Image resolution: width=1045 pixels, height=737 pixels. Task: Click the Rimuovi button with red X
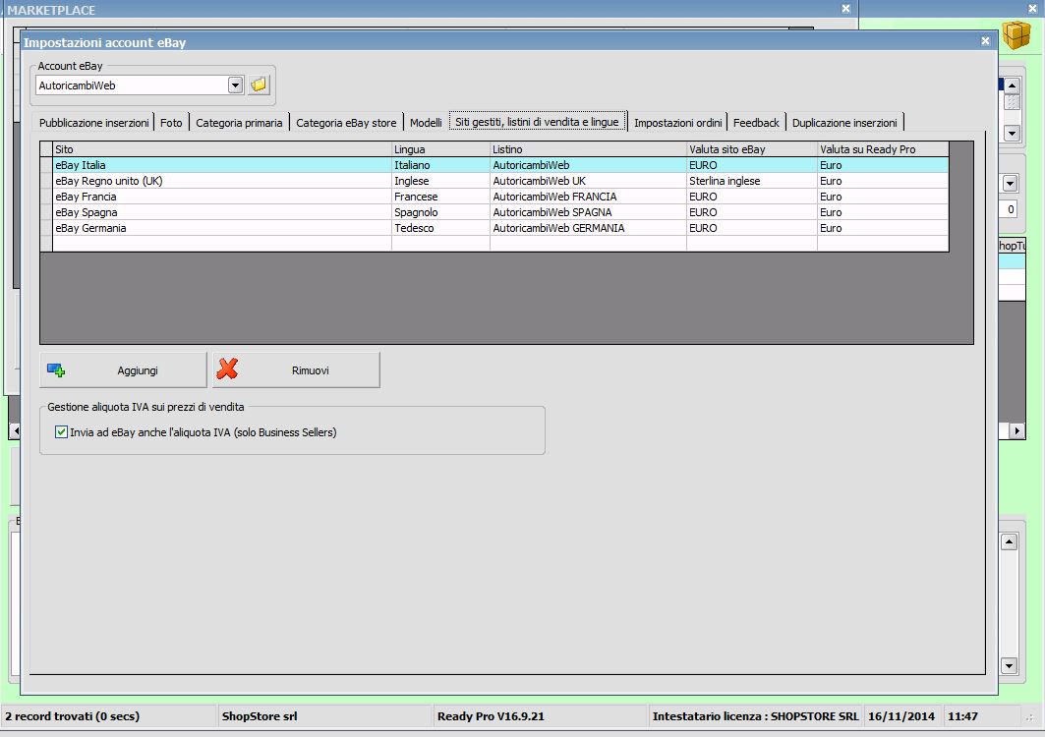pos(296,370)
